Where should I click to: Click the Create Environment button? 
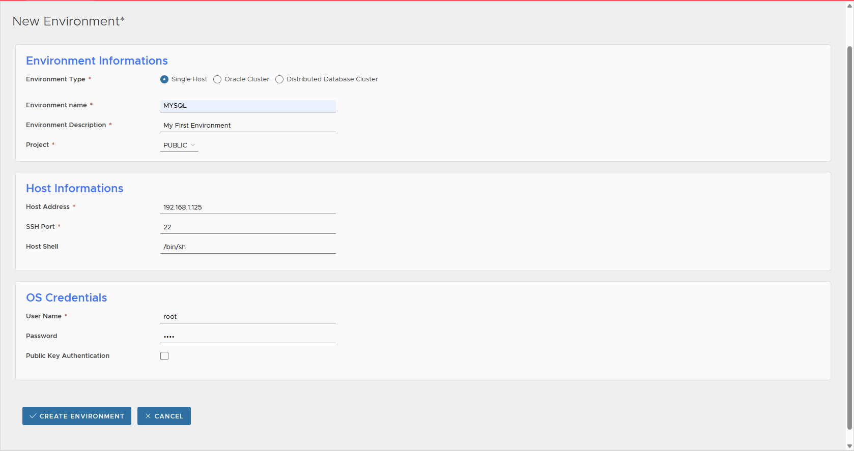tap(77, 416)
